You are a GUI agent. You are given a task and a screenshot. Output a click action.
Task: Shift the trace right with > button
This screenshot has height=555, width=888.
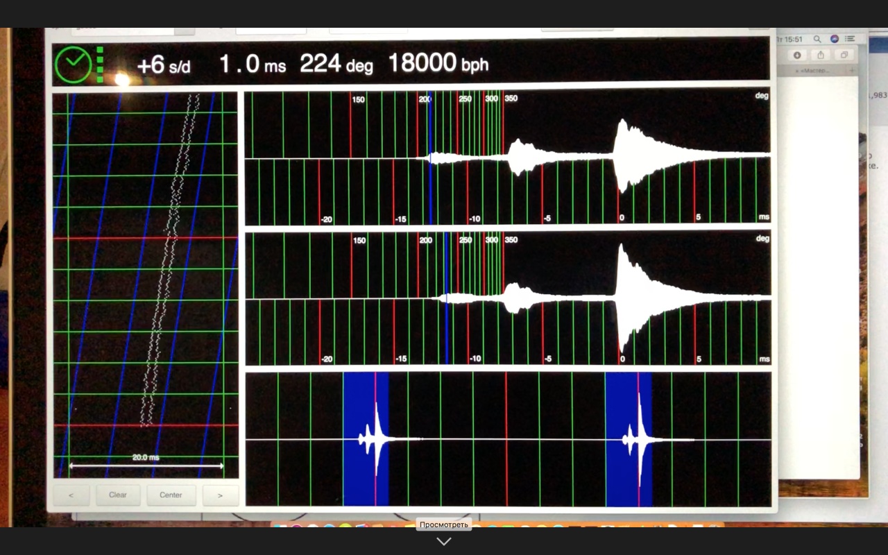pyautogui.click(x=221, y=495)
